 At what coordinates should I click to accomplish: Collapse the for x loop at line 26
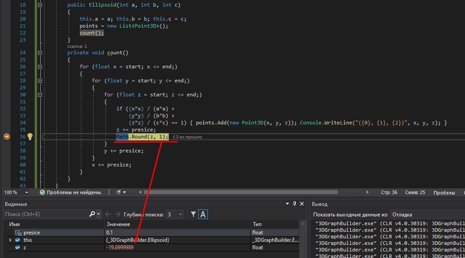click(x=40, y=67)
